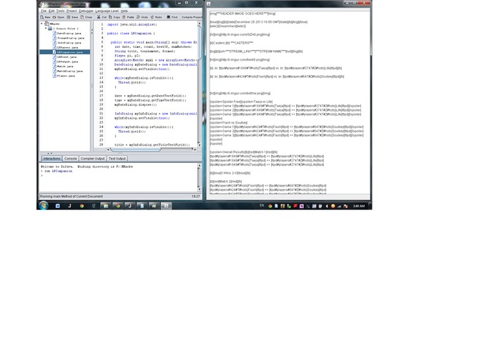Screen dimensions: 497x353
Task: Click the Undo toolbar button
Action: [142, 17]
